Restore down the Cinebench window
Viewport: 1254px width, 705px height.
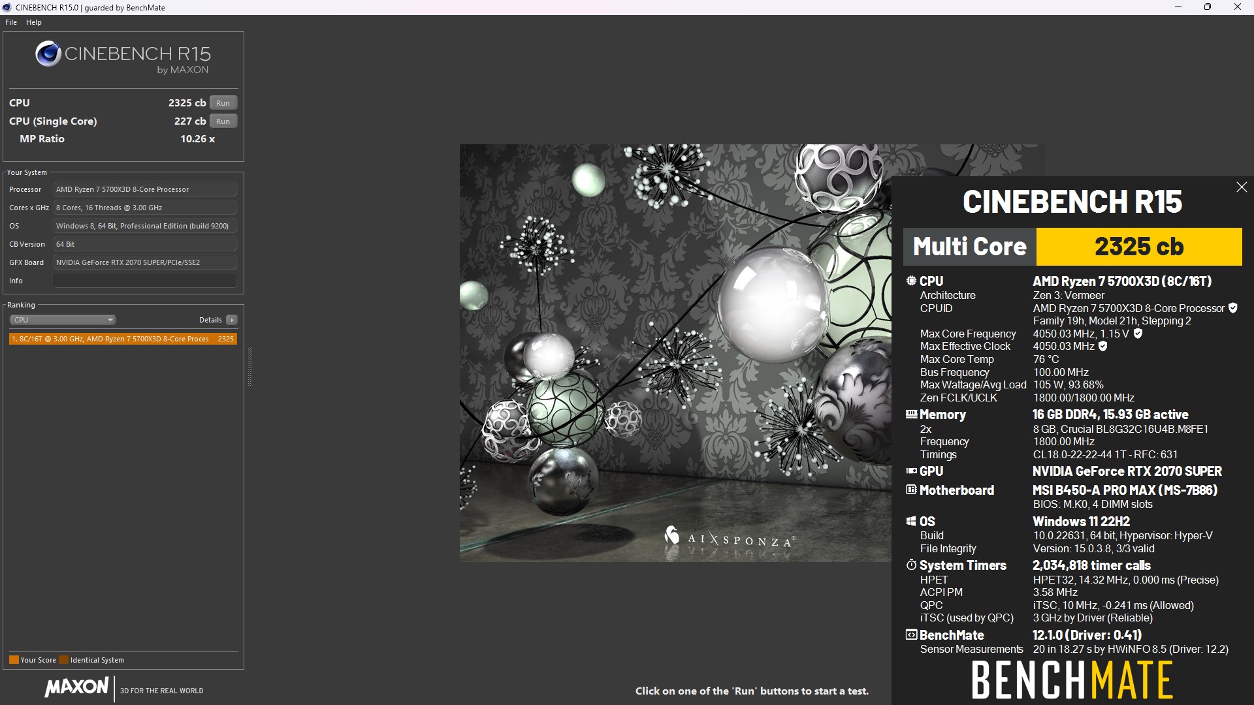point(1208,7)
